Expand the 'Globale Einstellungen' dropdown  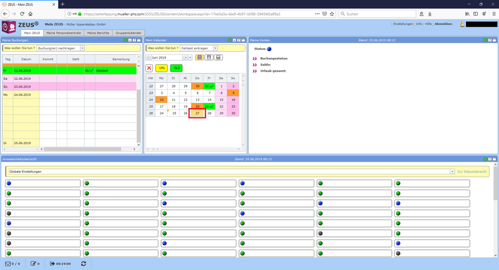click(x=452, y=171)
